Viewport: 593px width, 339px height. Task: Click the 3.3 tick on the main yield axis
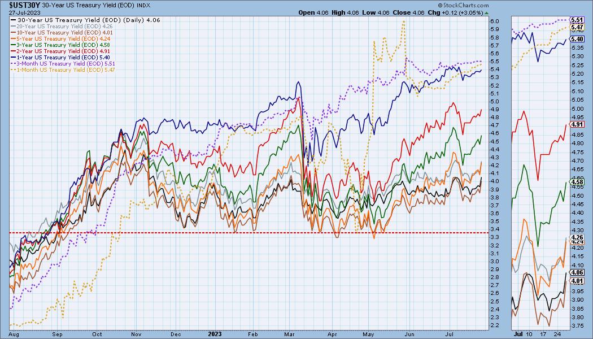point(495,237)
